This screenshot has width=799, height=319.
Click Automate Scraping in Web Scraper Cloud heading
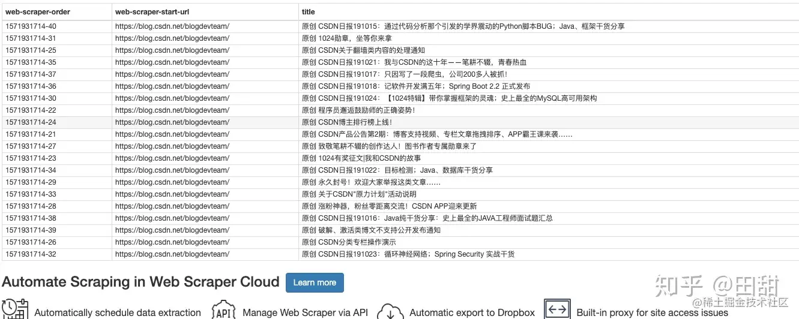point(141,282)
